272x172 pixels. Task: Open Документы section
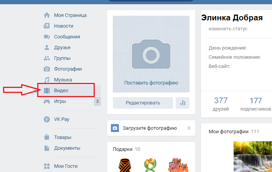click(67, 148)
